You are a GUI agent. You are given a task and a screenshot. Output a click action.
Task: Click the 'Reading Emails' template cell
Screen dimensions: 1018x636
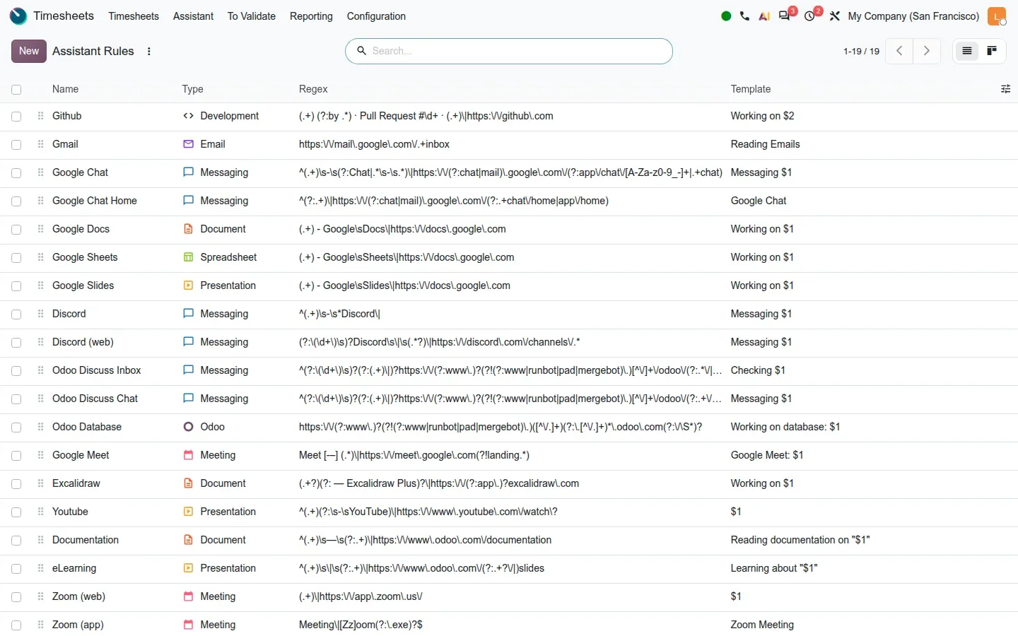click(x=765, y=144)
